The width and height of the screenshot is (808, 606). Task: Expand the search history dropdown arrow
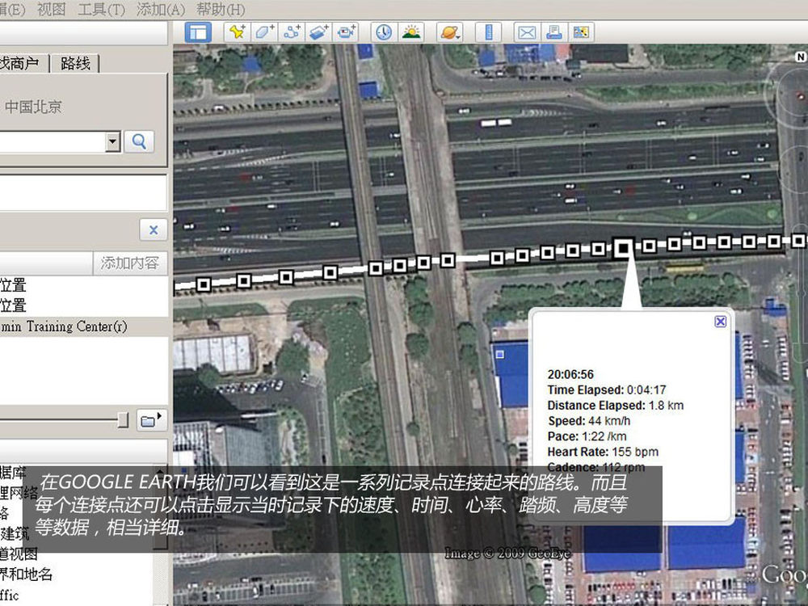click(112, 141)
